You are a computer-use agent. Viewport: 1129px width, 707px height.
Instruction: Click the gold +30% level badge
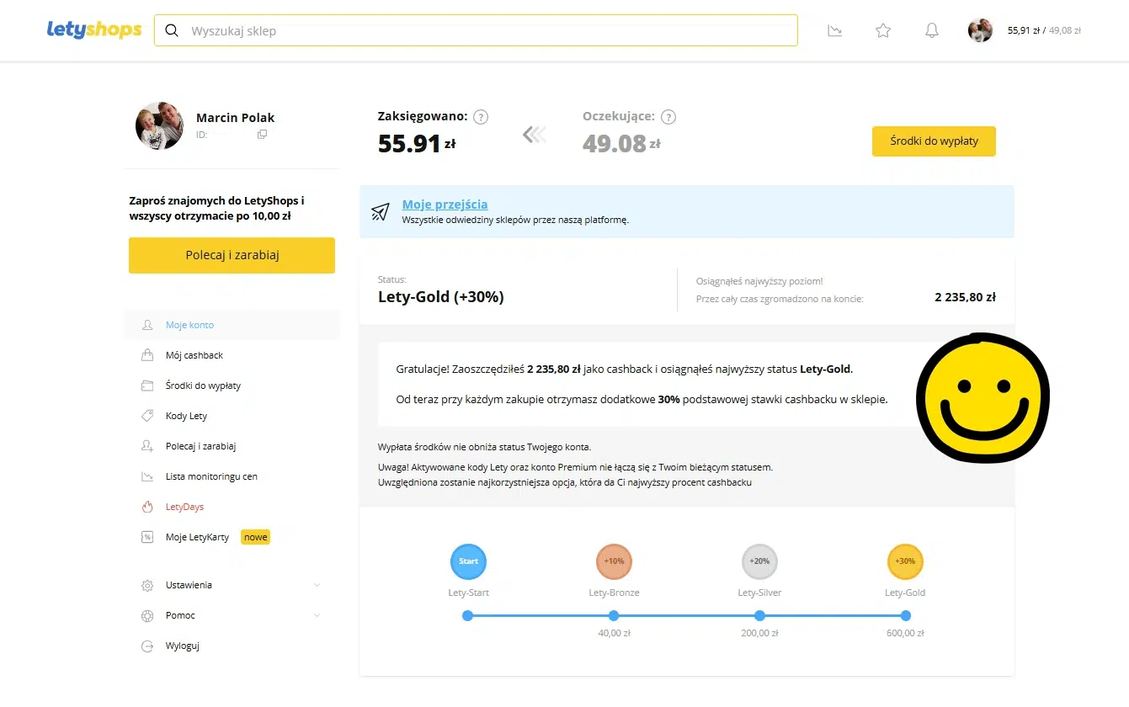[x=905, y=561]
